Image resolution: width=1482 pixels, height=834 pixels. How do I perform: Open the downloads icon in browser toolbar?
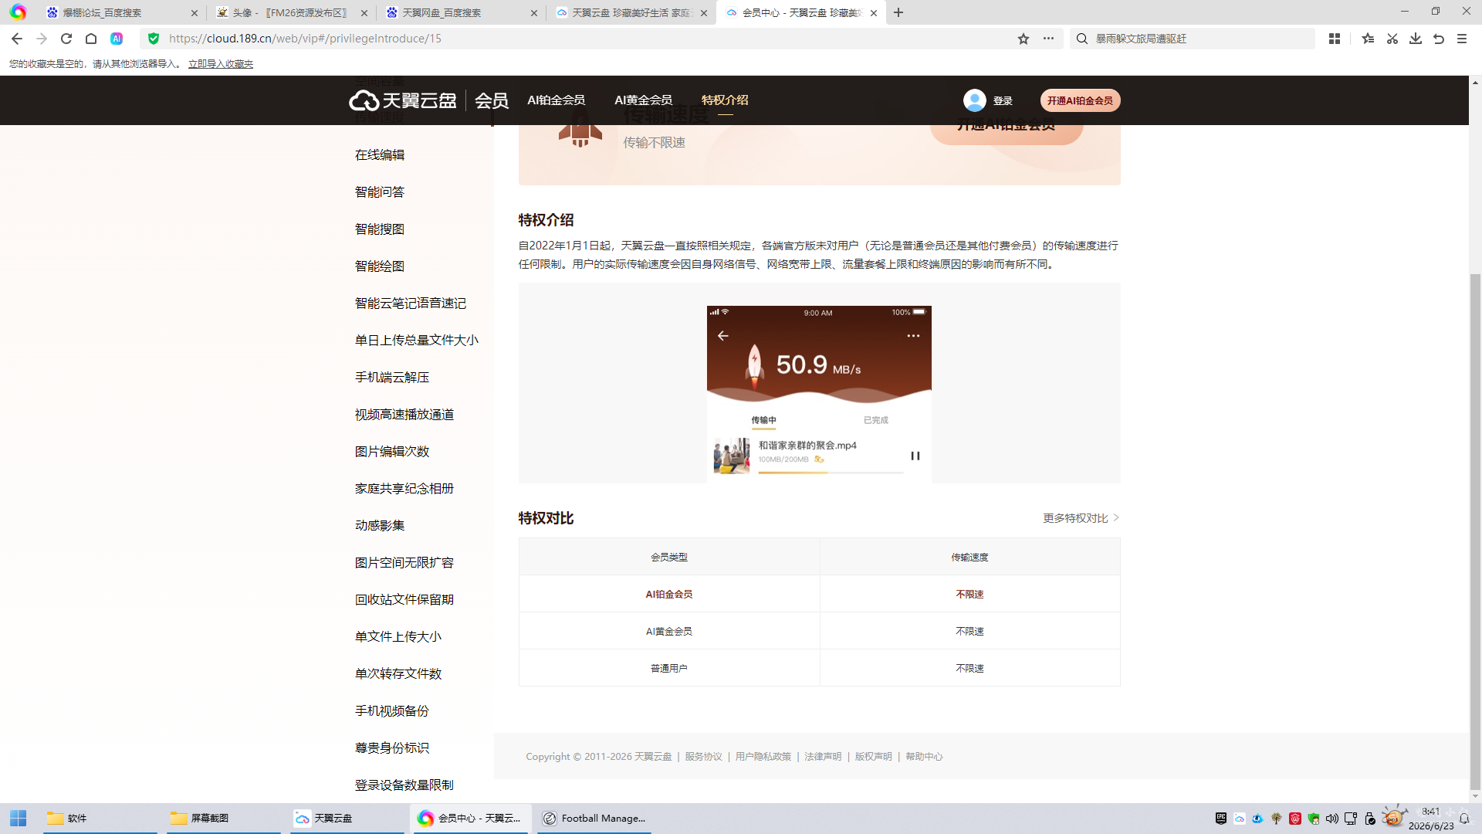[x=1416, y=39]
